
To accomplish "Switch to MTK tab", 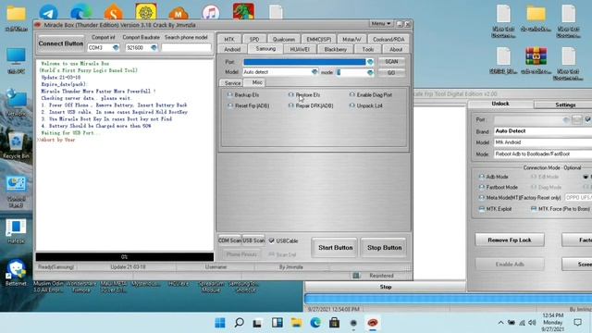I will (229, 39).
